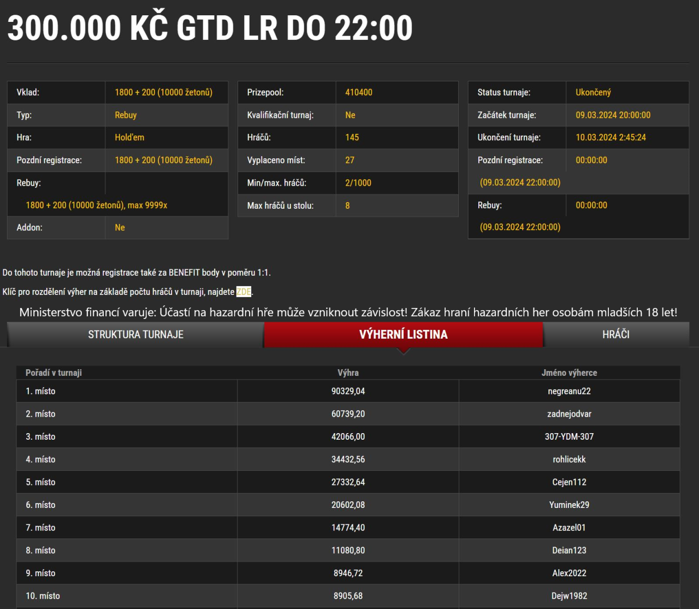Click winner name Deian123

[569, 551]
